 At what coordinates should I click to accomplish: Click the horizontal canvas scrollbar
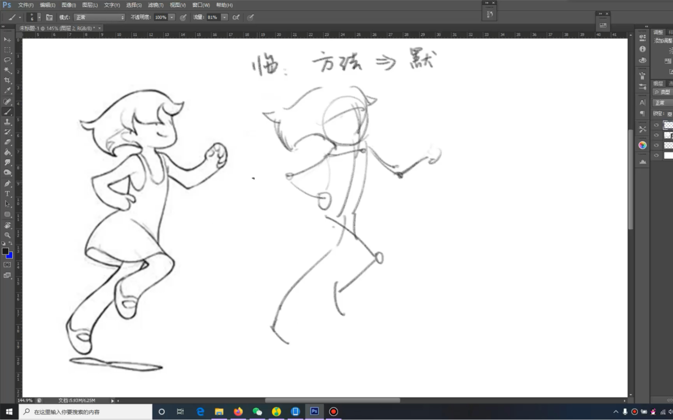tap(332, 400)
